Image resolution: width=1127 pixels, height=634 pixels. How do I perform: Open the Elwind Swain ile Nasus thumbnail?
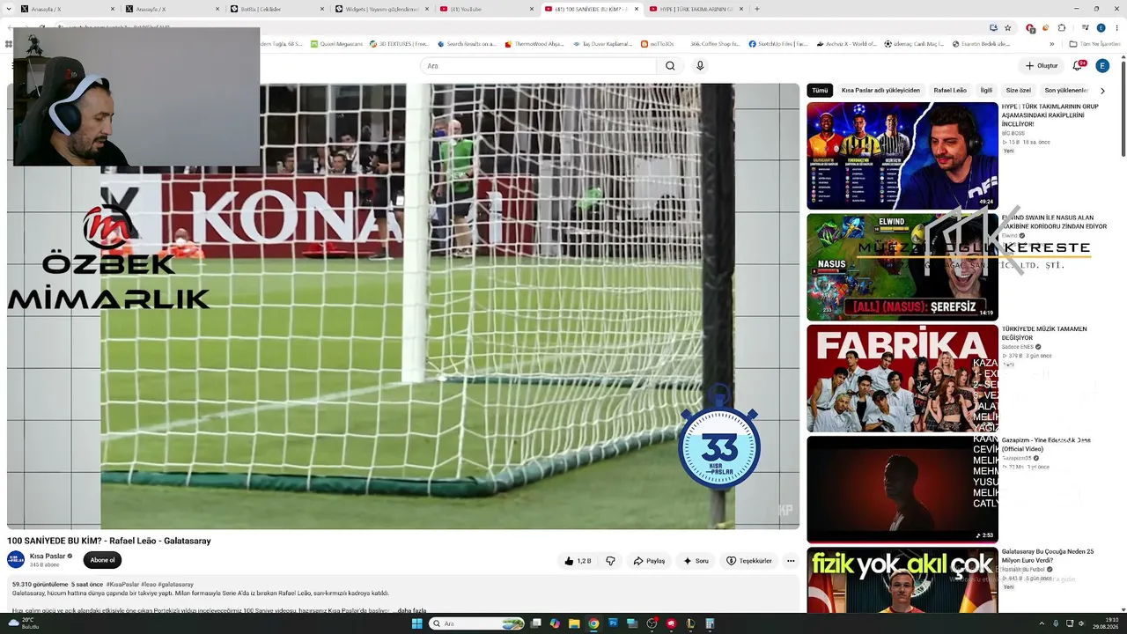point(902,267)
